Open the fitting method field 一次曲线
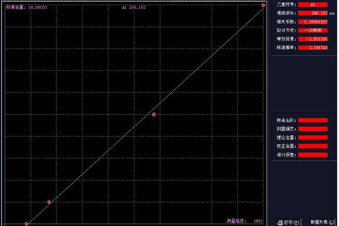 312,30
